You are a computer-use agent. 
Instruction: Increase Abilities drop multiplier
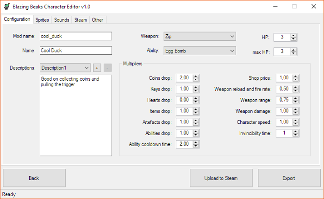pyautogui.click(x=196, y=131)
